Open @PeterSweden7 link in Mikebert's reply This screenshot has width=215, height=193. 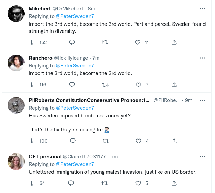75,16
